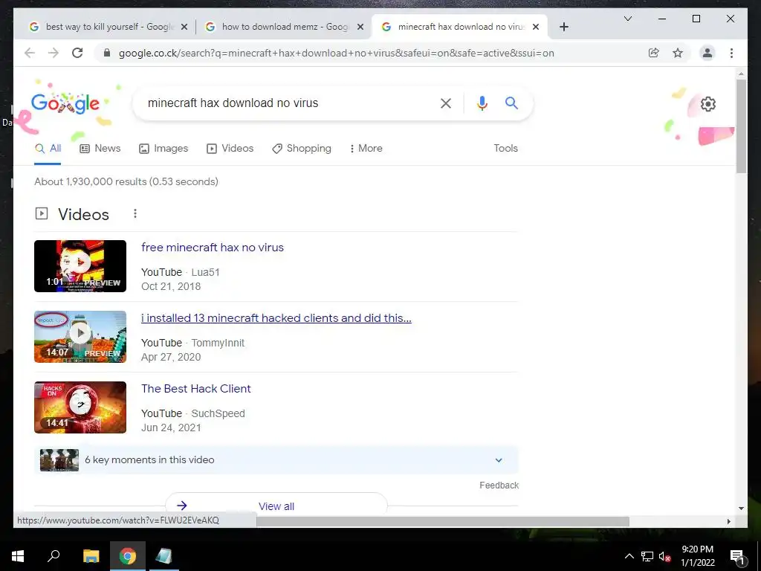Open 'free minecraft hax no virus' video link

[x=212, y=247]
